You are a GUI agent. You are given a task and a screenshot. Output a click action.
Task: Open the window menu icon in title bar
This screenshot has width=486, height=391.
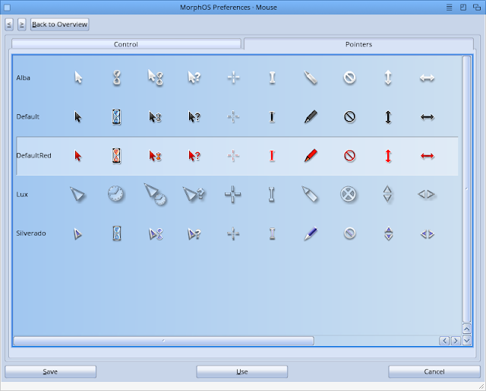[449, 8]
